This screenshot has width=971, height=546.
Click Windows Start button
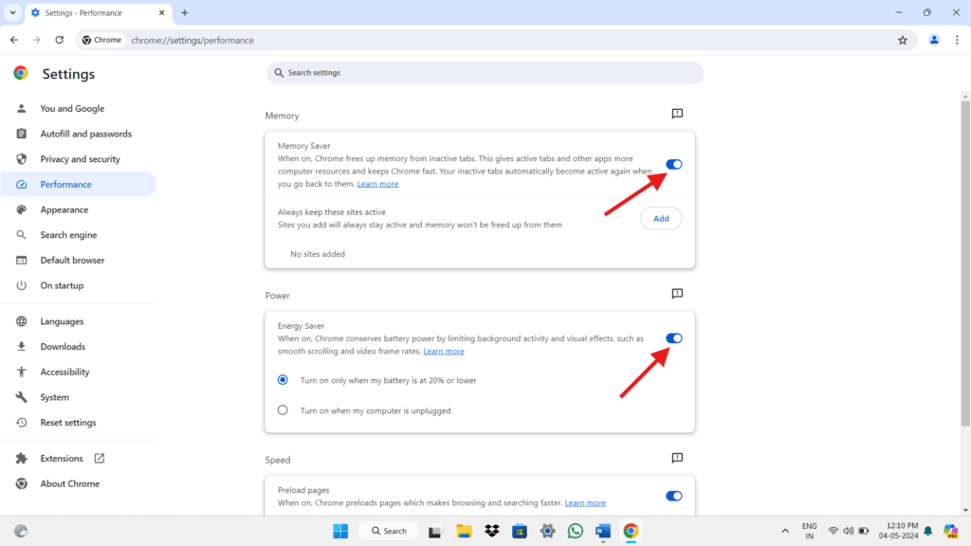(x=340, y=531)
